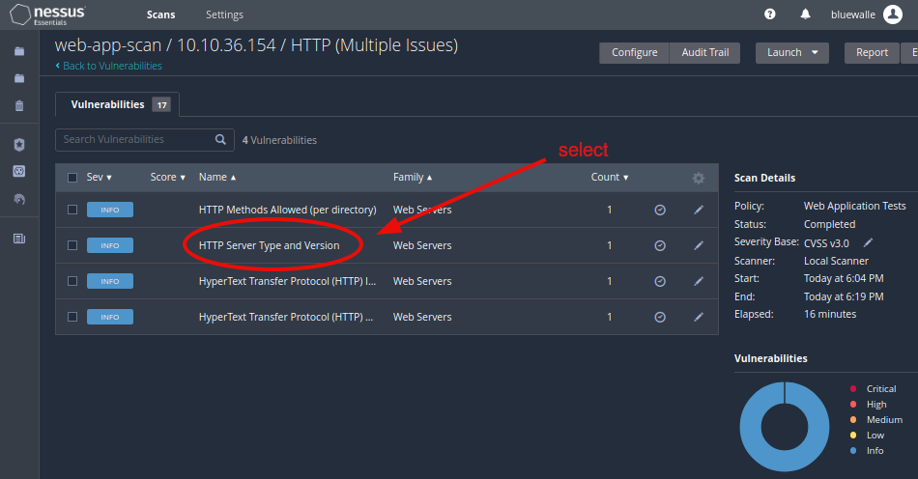Click the help question mark icon

(770, 14)
